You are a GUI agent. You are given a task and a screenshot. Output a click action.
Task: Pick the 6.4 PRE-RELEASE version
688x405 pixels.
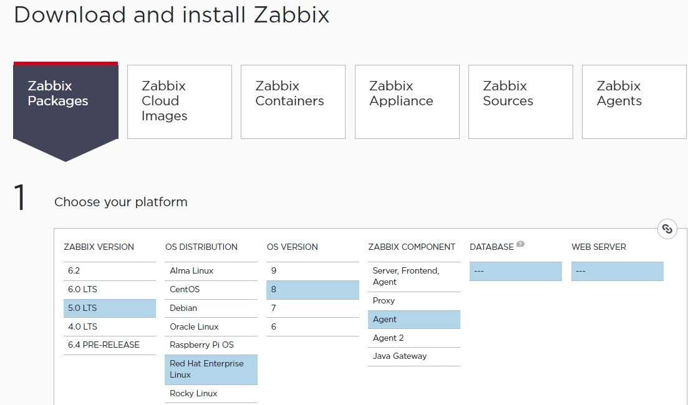[x=109, y=345]
